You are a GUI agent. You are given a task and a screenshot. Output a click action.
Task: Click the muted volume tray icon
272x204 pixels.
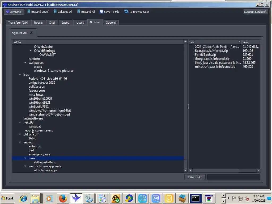(x=246, y=198)
